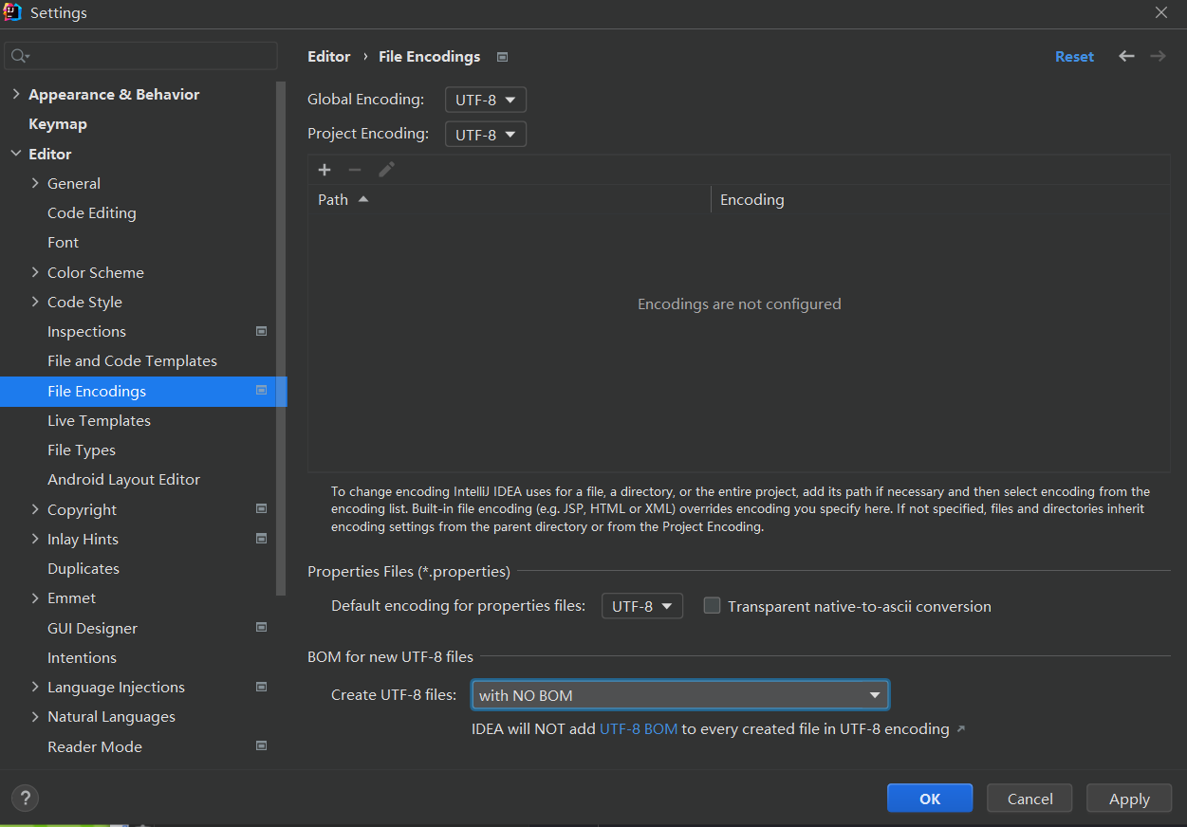Open the Create UTF-8 files dropdown
Screen dimensions: 1187x827
(x=680, y=695)
